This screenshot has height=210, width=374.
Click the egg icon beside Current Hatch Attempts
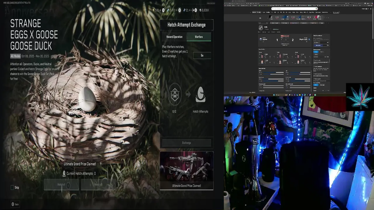(64, 174)
